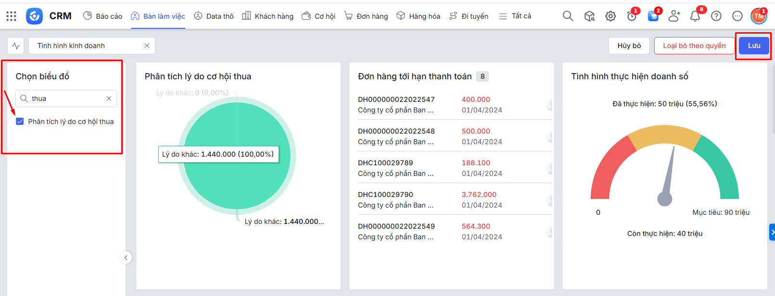Click the Lưu button
The width and height of the screenshot is (775, 296).
click(x=753, y=46)
